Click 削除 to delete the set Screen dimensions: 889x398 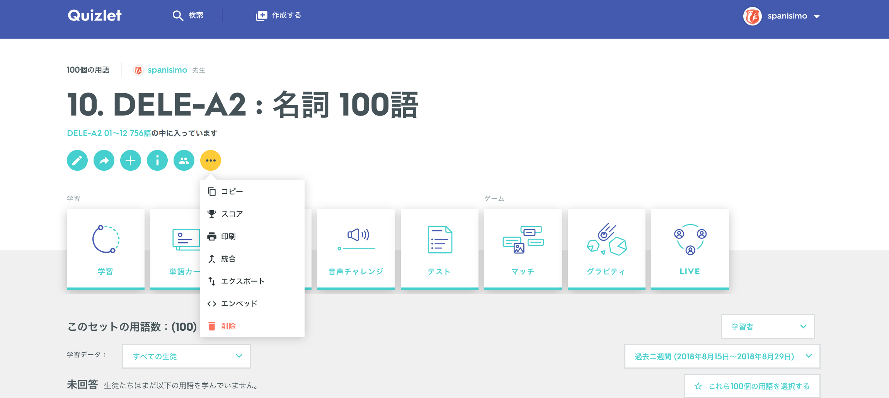[228, 326]
